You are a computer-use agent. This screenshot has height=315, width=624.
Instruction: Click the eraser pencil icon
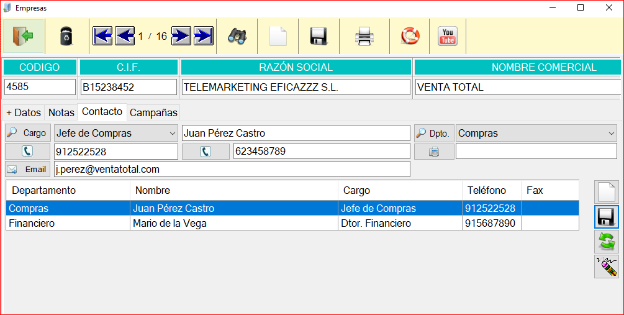pyautogui.click(x=607, y=267)
